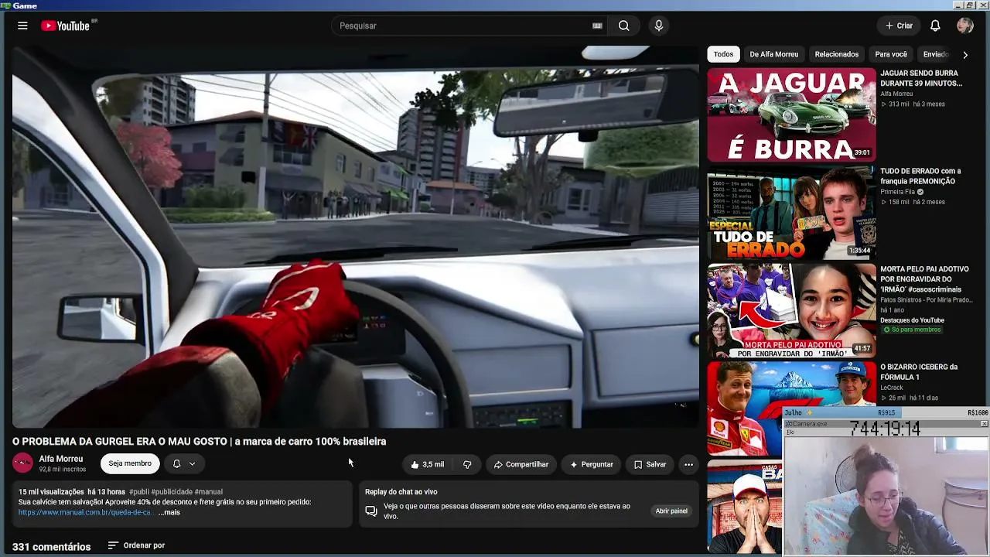Viewport: 990px width, 557px height.
Task: Click the 744:19:14 timer in the overlay
Action: point(885,429)
